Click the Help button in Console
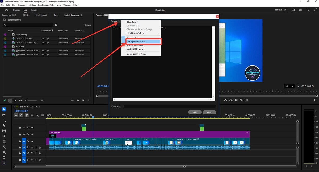The width and height of the screenshot is (319, 172). point(195,112)
